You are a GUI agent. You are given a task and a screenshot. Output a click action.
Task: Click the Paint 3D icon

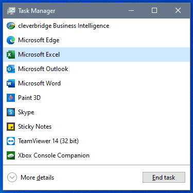11,98
